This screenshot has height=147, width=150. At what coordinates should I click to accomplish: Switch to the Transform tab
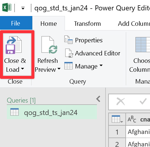tap(87, 24)
